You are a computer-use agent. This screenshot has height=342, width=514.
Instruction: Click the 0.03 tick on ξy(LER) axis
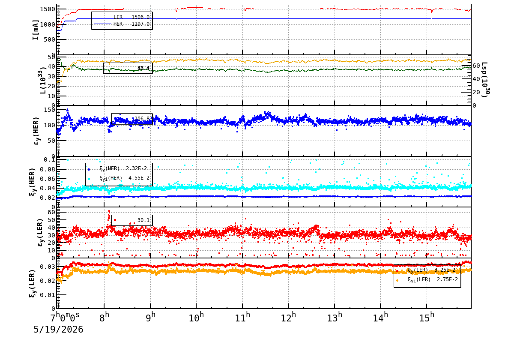click(47, 267)
